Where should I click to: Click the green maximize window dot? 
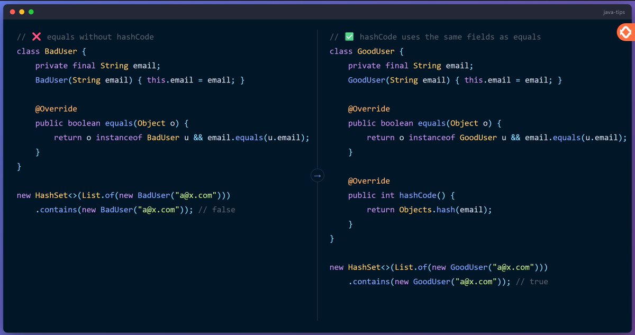tap(31, 11)
